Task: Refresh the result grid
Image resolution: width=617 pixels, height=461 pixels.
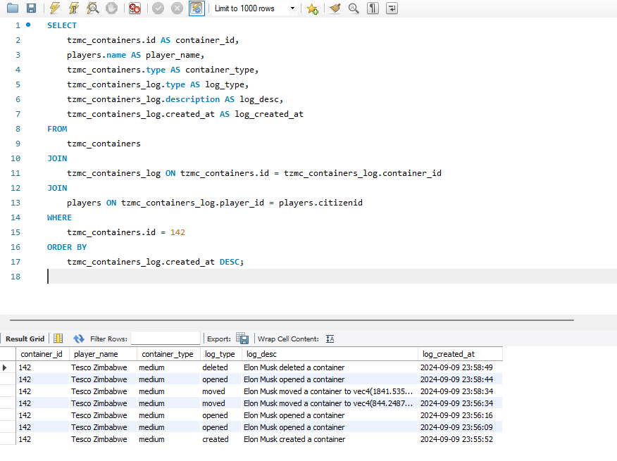Action: [79, 338]
